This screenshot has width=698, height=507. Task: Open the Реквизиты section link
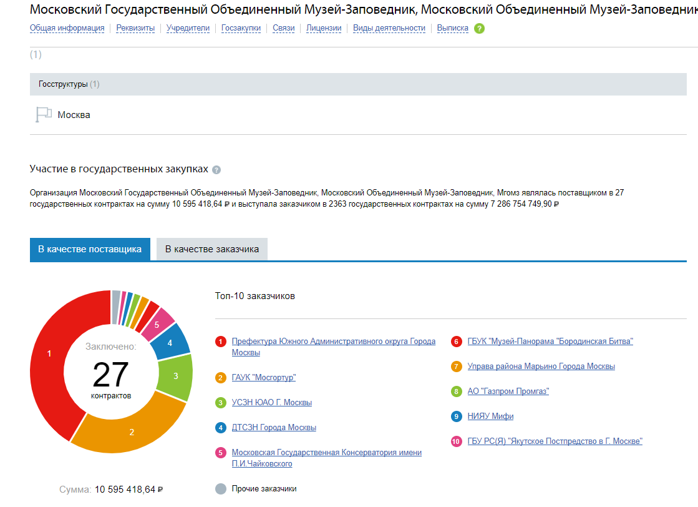(x=135, y=28)
